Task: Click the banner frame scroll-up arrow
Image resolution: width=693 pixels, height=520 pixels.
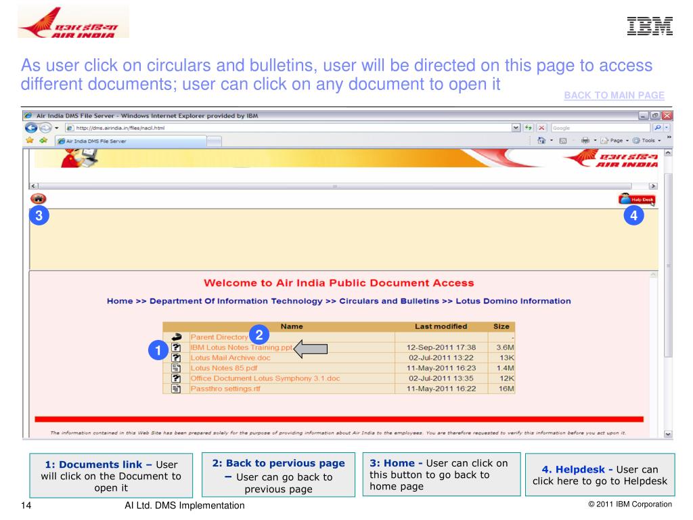Action: coord(668,153)
